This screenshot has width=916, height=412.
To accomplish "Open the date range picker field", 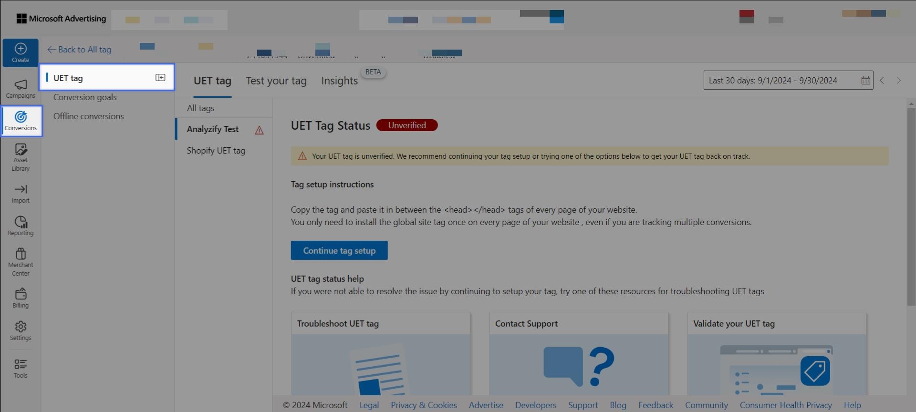I will pyautogui.click(x=788, y=81).
